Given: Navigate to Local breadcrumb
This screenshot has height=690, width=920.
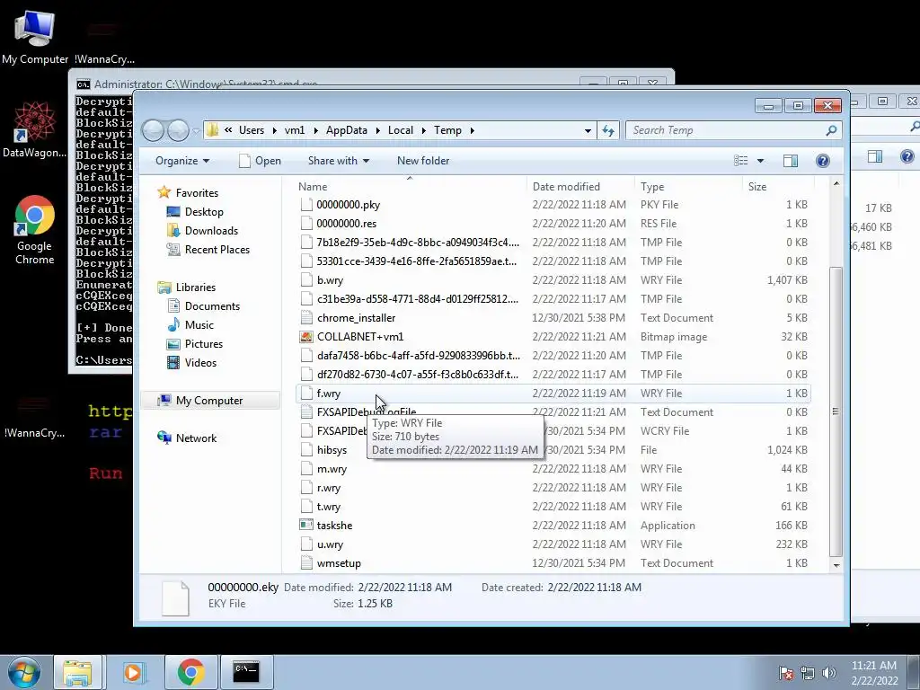Looking at the screenshot, I should point(400,130).
